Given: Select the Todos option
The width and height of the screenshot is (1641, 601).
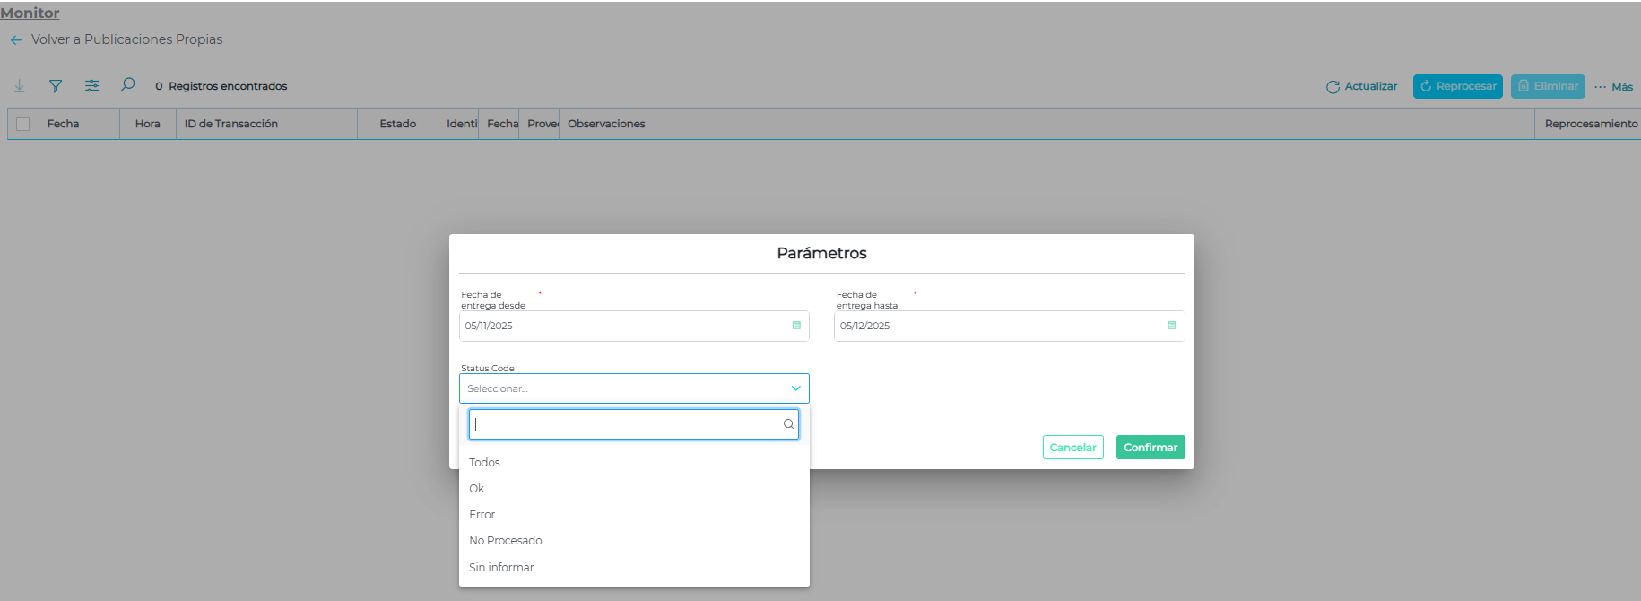Looking at the screenshot, I should pyautogui.click(x=484, y=463).
